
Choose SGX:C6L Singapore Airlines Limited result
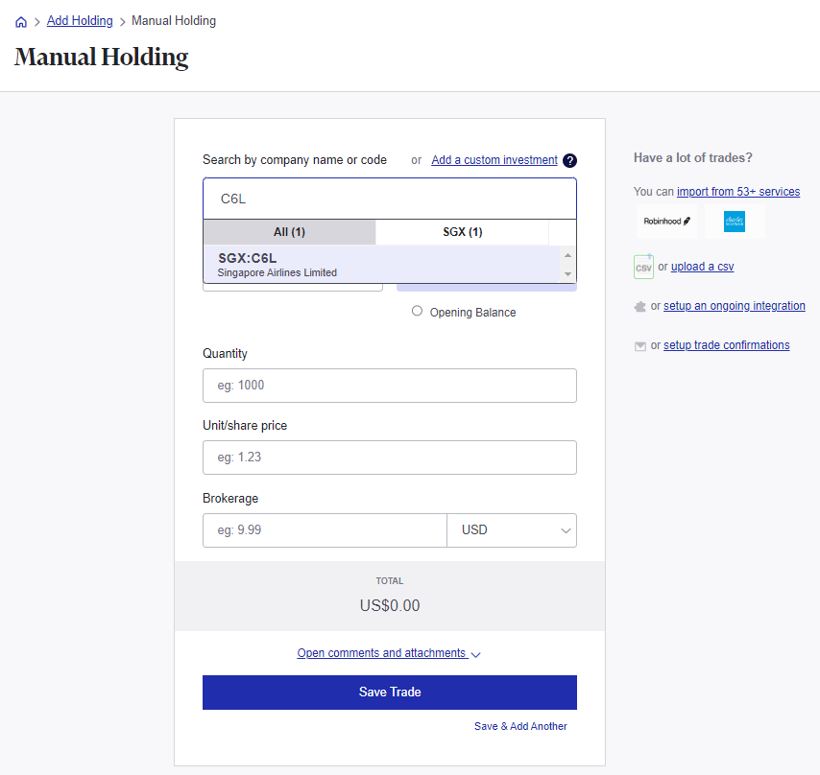(381, 265)
